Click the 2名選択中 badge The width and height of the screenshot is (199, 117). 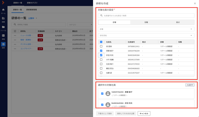[190, 85]
